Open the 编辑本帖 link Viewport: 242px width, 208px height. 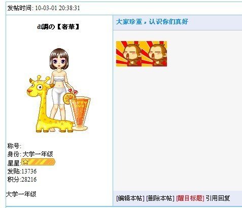point(130,198)
